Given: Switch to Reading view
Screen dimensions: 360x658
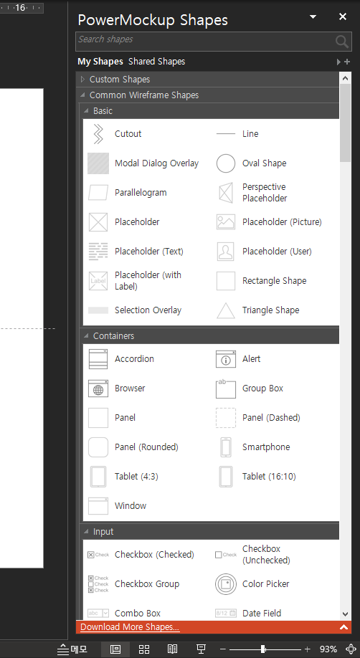Looking at the screenshot, I should pyautogui.click(x=173, y=649).
